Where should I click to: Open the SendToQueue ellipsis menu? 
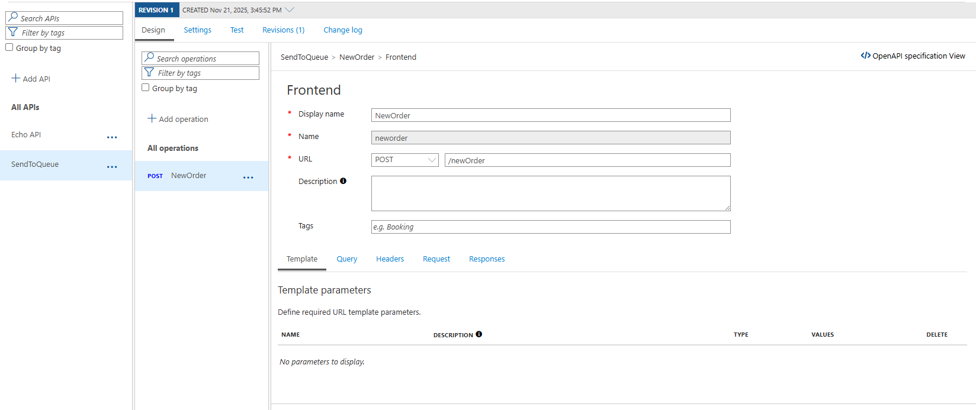112,167
